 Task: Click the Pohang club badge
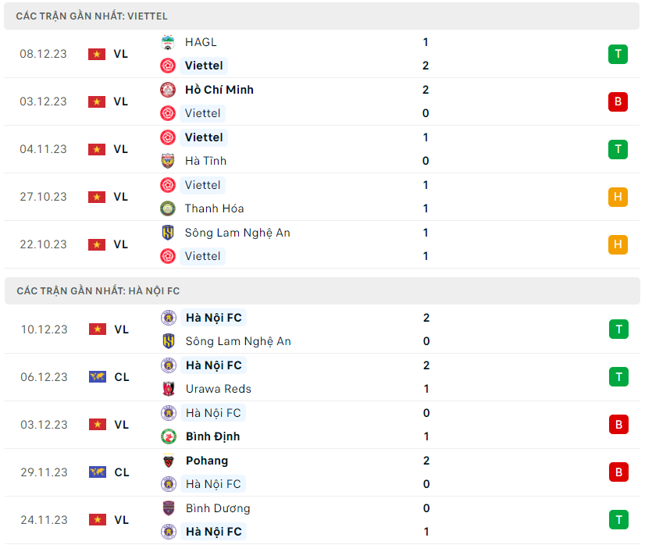coord(169,461)
